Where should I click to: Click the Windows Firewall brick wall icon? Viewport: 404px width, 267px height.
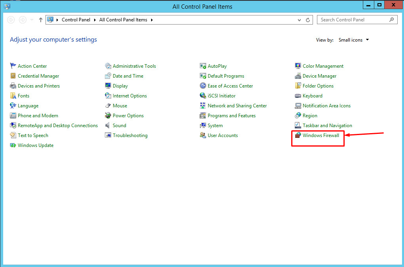click(x=298, y=135)
